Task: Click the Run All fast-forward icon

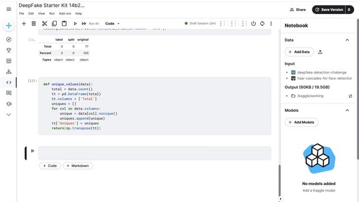Action: 84,24
